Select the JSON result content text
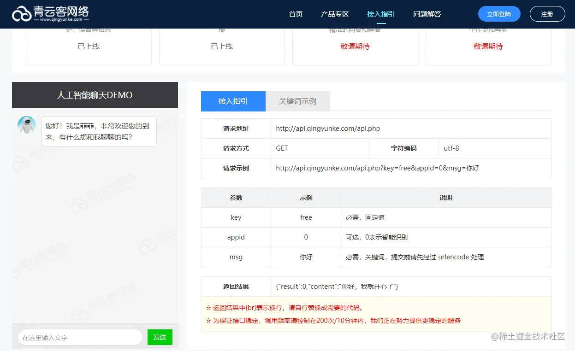The image size is (575, 351). pyautogui.click(x=337, y=287)
